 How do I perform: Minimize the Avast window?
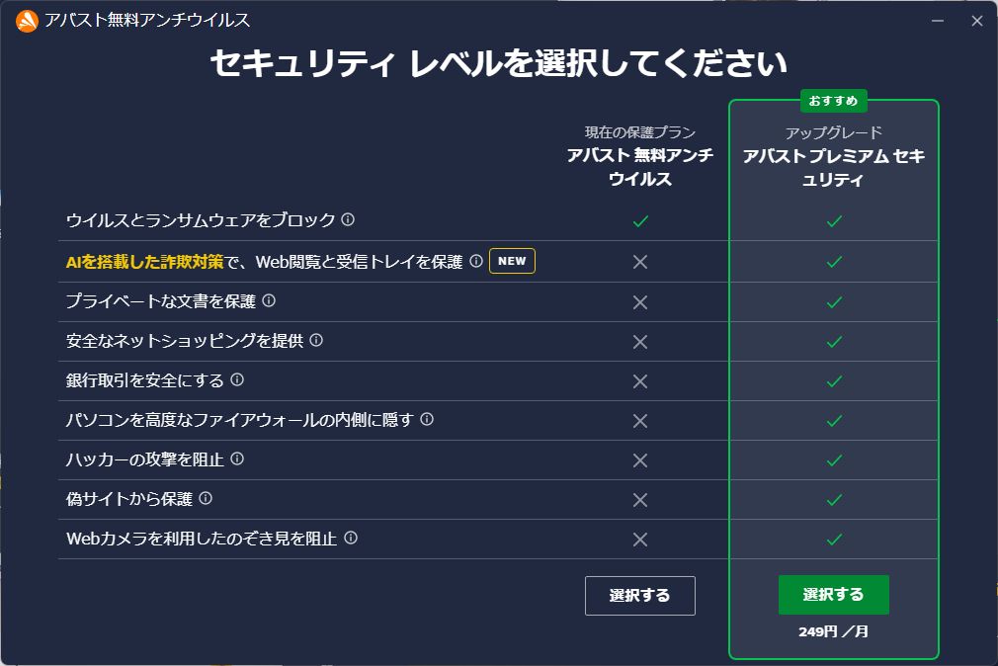point(938,20)
